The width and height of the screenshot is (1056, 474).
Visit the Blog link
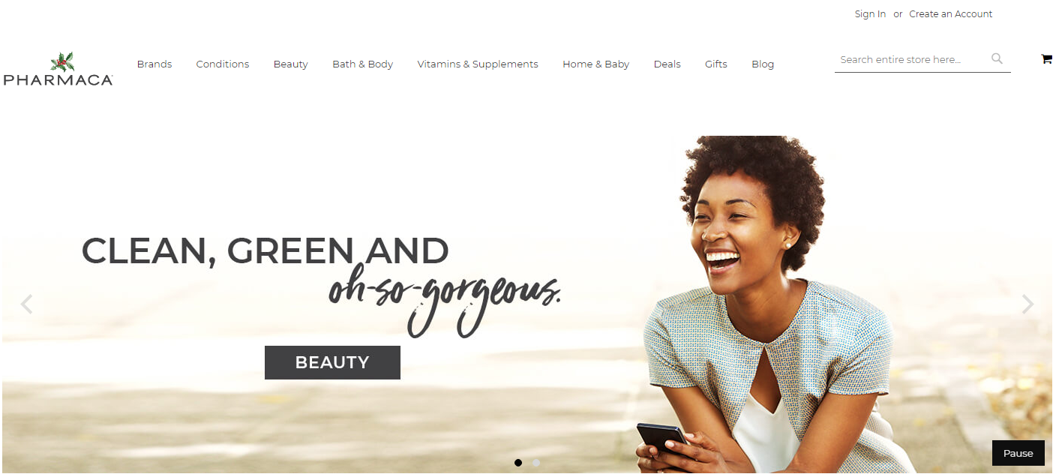[763, 64]
